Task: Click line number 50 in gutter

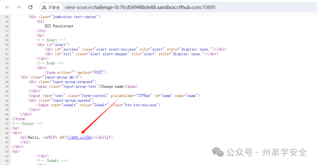Action: point(7,137)
